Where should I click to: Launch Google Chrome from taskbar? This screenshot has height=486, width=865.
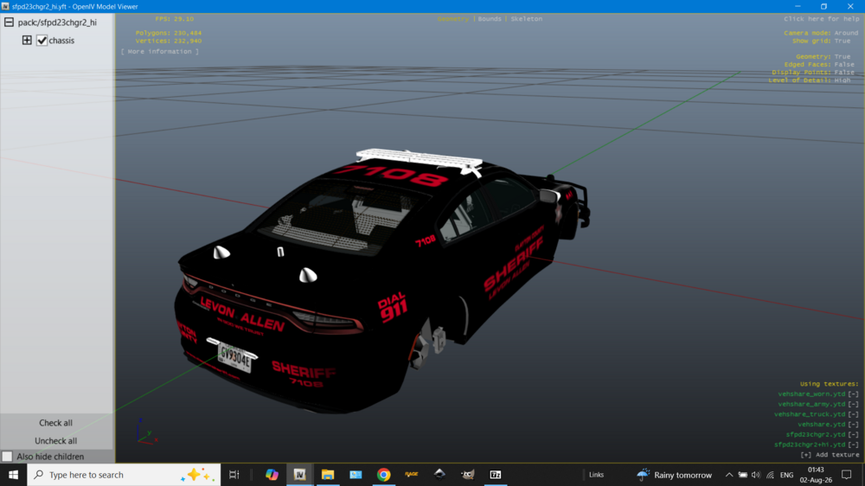click(383, 475)
